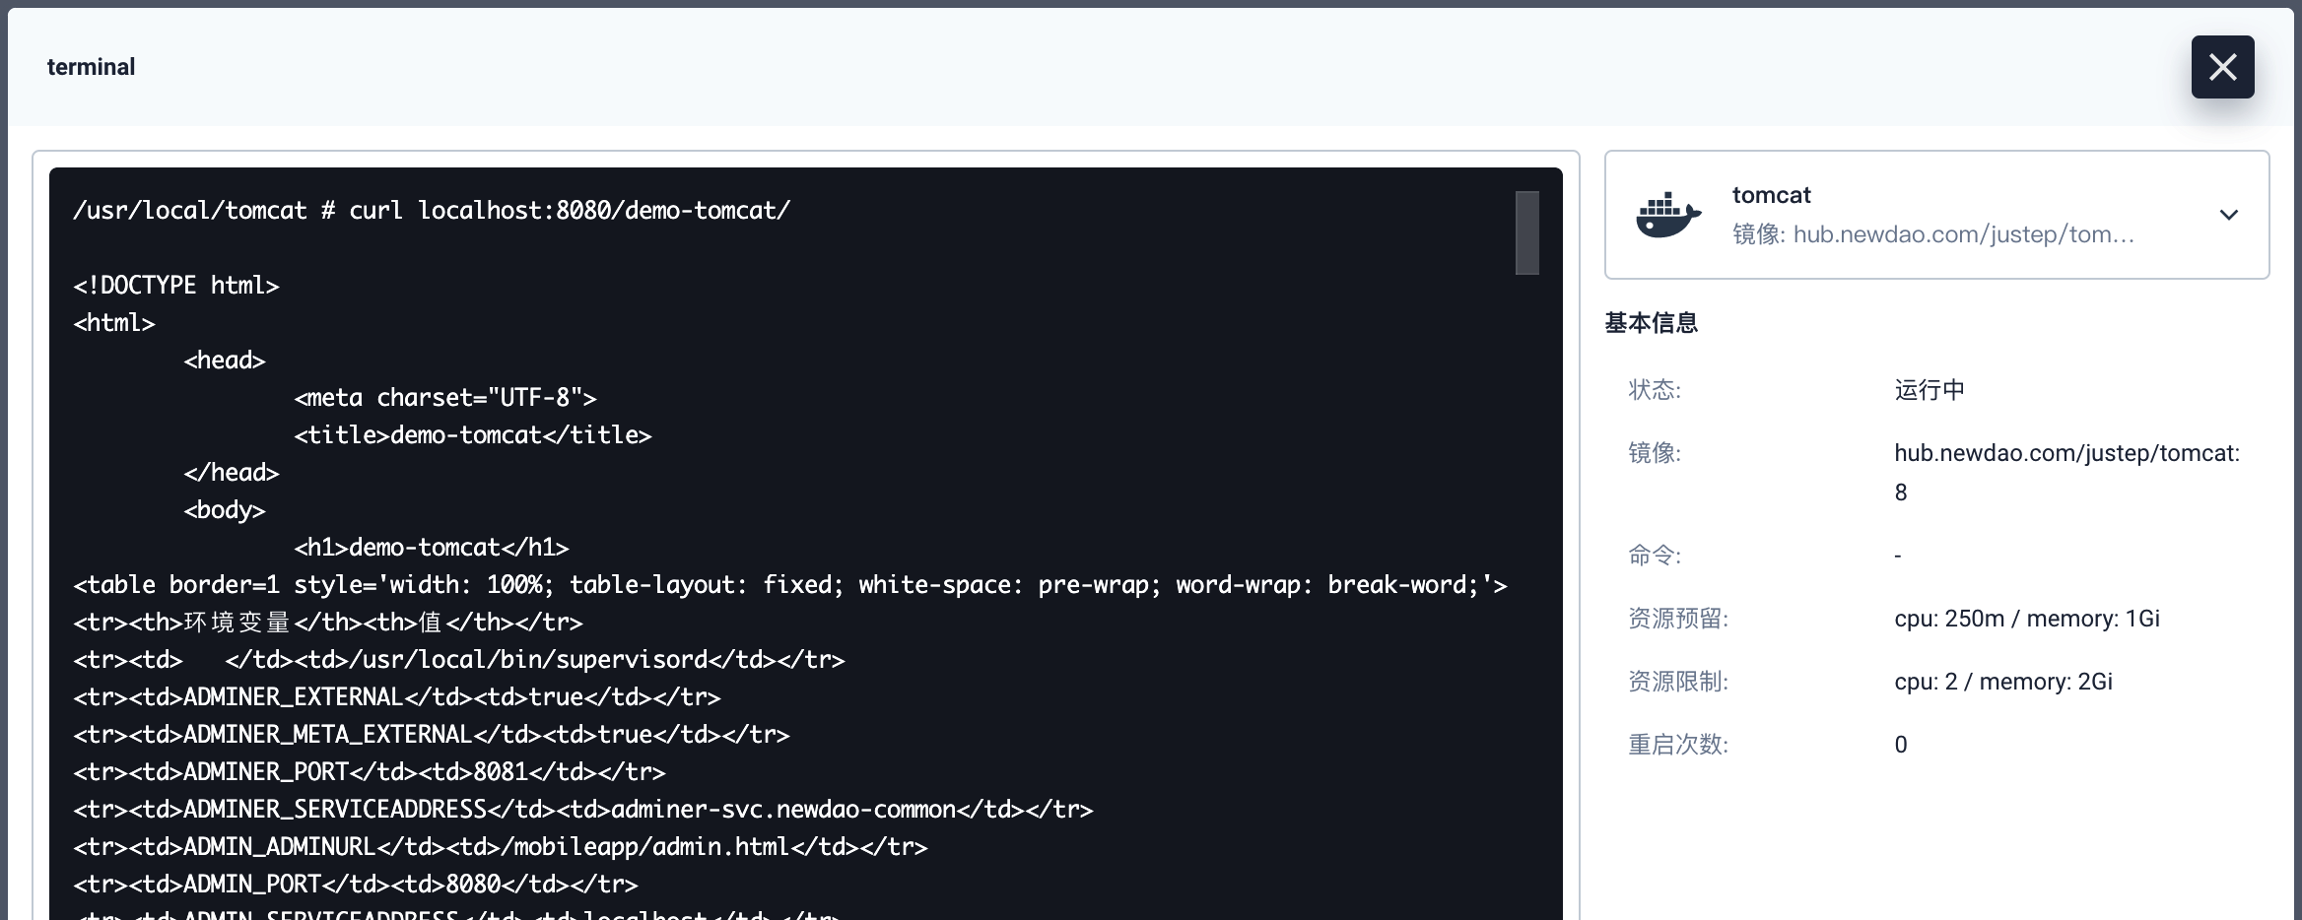Click the table border style line in terminal
The image size is (2302, 920).
tap(790, 585)
